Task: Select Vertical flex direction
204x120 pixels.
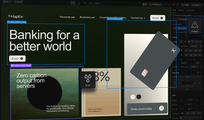Action: point(194,46)
